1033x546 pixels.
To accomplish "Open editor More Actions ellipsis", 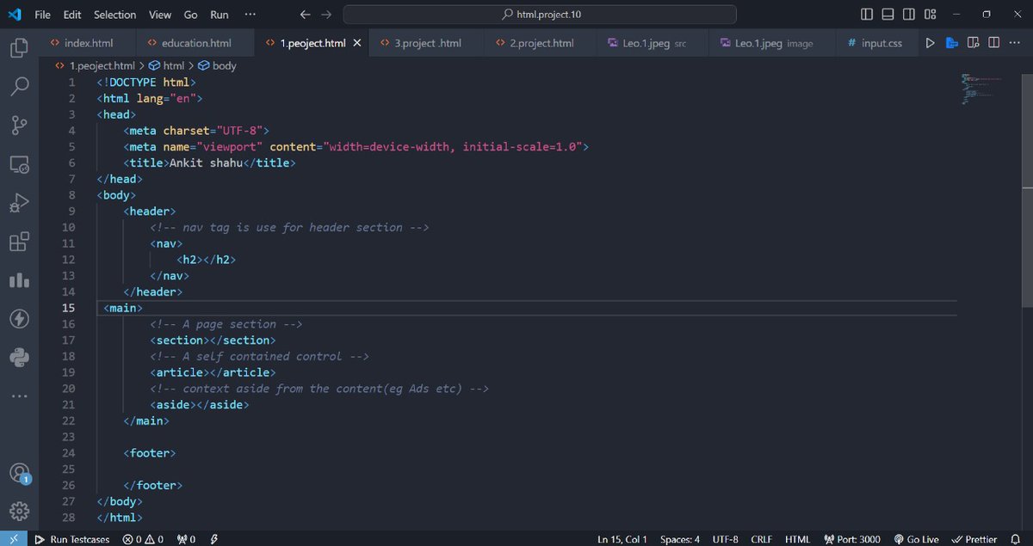I will (x=1014, y=42).
